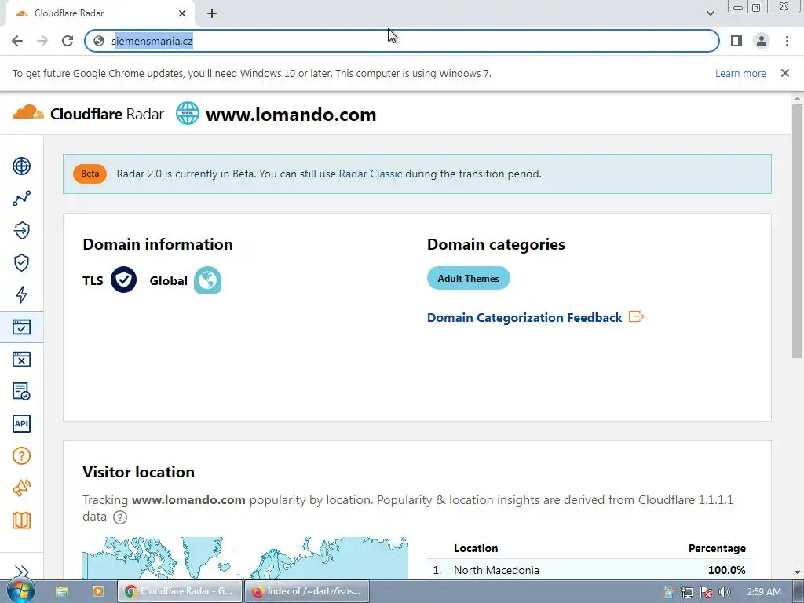Reload the page
804x603 pixels.
(68, 41)
